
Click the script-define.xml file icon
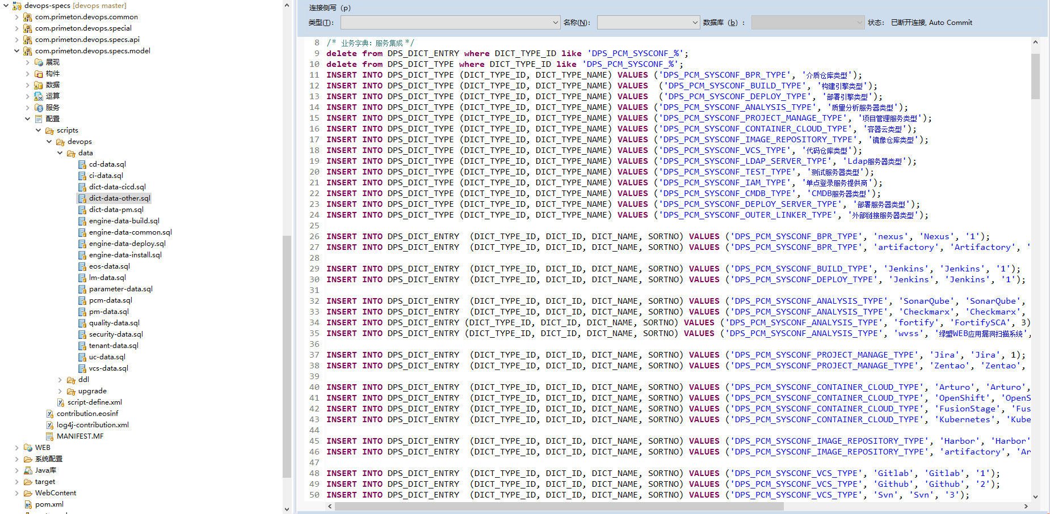click(x=60, y=402)
